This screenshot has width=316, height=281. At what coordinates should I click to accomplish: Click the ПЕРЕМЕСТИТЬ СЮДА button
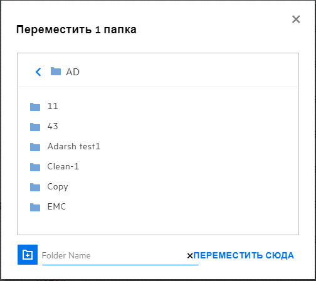244,255
